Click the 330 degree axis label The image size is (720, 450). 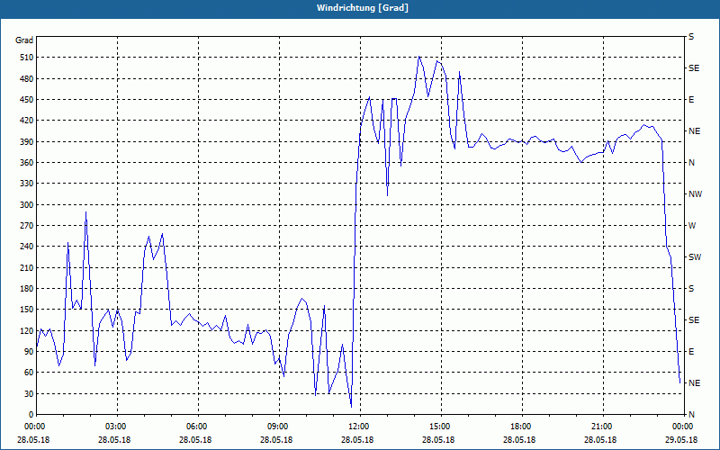point(26,184)
